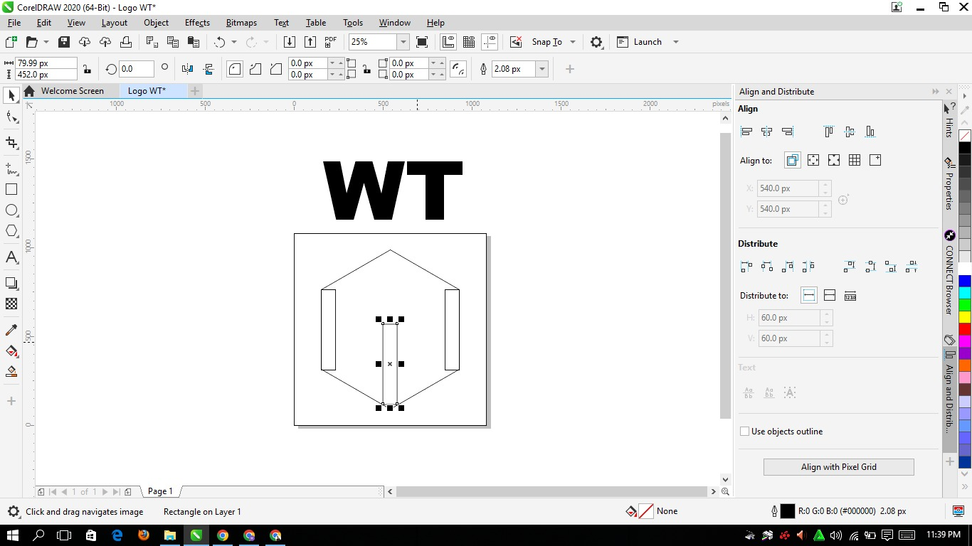This screenshot has height=546, width=972.
Task: Select the Drop Shadow tool
Action: [x=11, y=283]
